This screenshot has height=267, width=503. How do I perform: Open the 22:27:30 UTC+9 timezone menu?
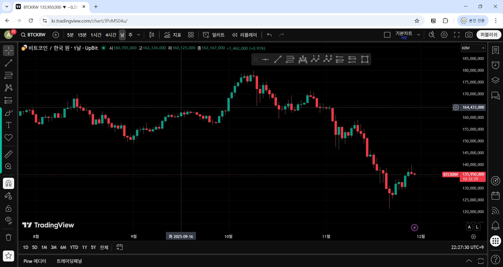(x=467, y=247)
